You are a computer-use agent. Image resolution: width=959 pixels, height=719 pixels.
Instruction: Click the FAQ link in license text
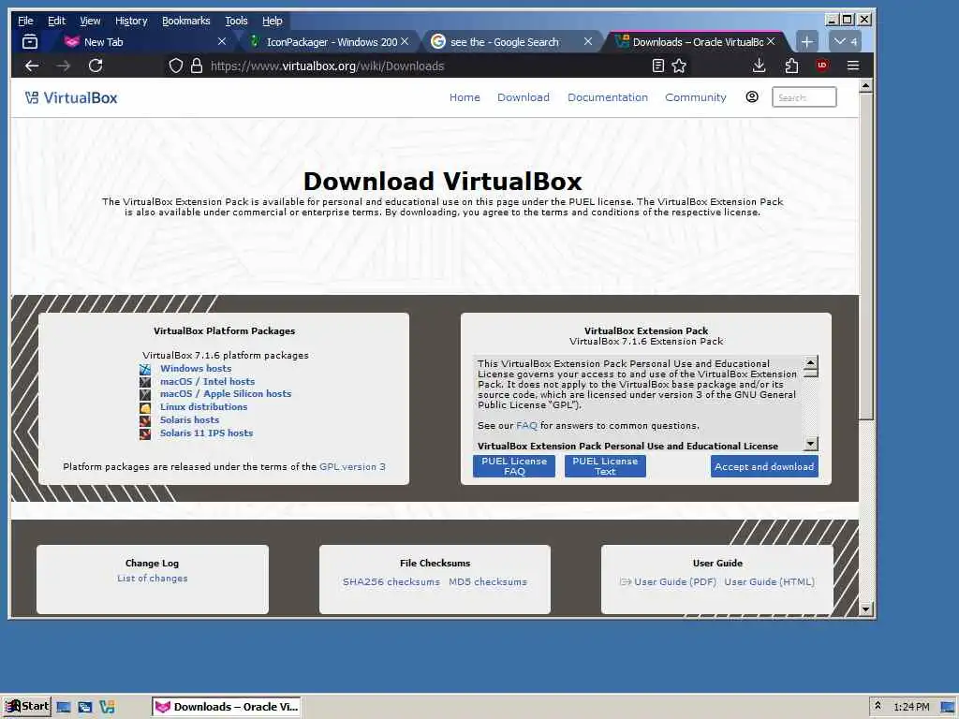point(526,426)
